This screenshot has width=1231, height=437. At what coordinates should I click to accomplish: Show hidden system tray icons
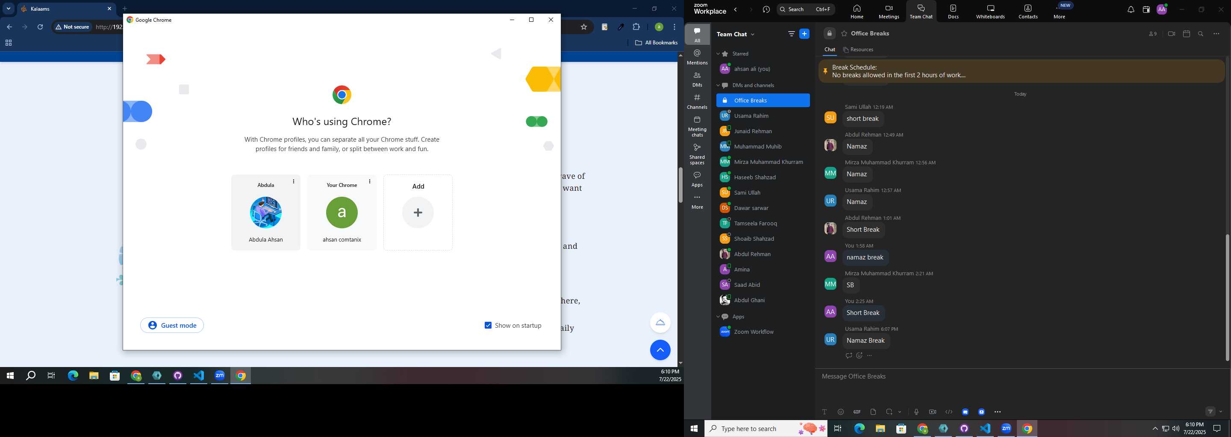pyautogui.click(x=1154, y=429)
